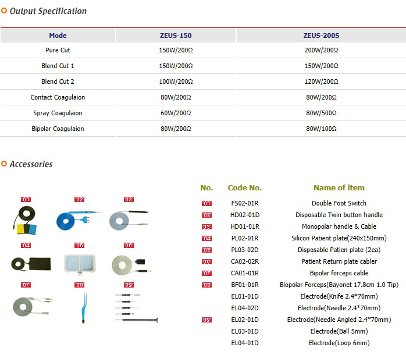Click red 05 badge next to PL03-02D

pyautogui.click(x=206, y=250)
